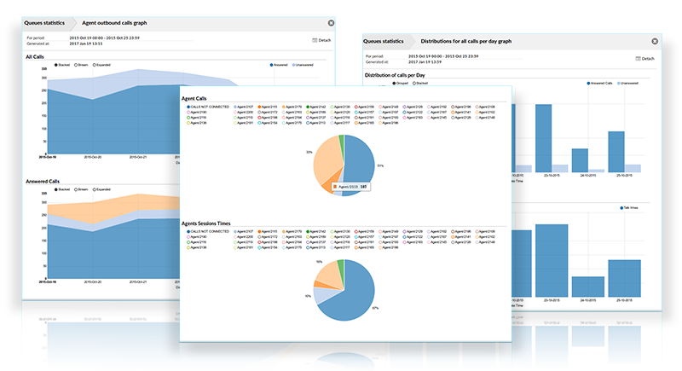
Task: Click the Agent outbound calls graph breadcrumb
Action: point(114,23)
